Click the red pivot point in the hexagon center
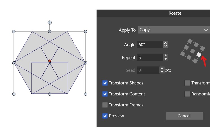Image resolution: width=210 pixels, height=132 pixels. (50, 61)
